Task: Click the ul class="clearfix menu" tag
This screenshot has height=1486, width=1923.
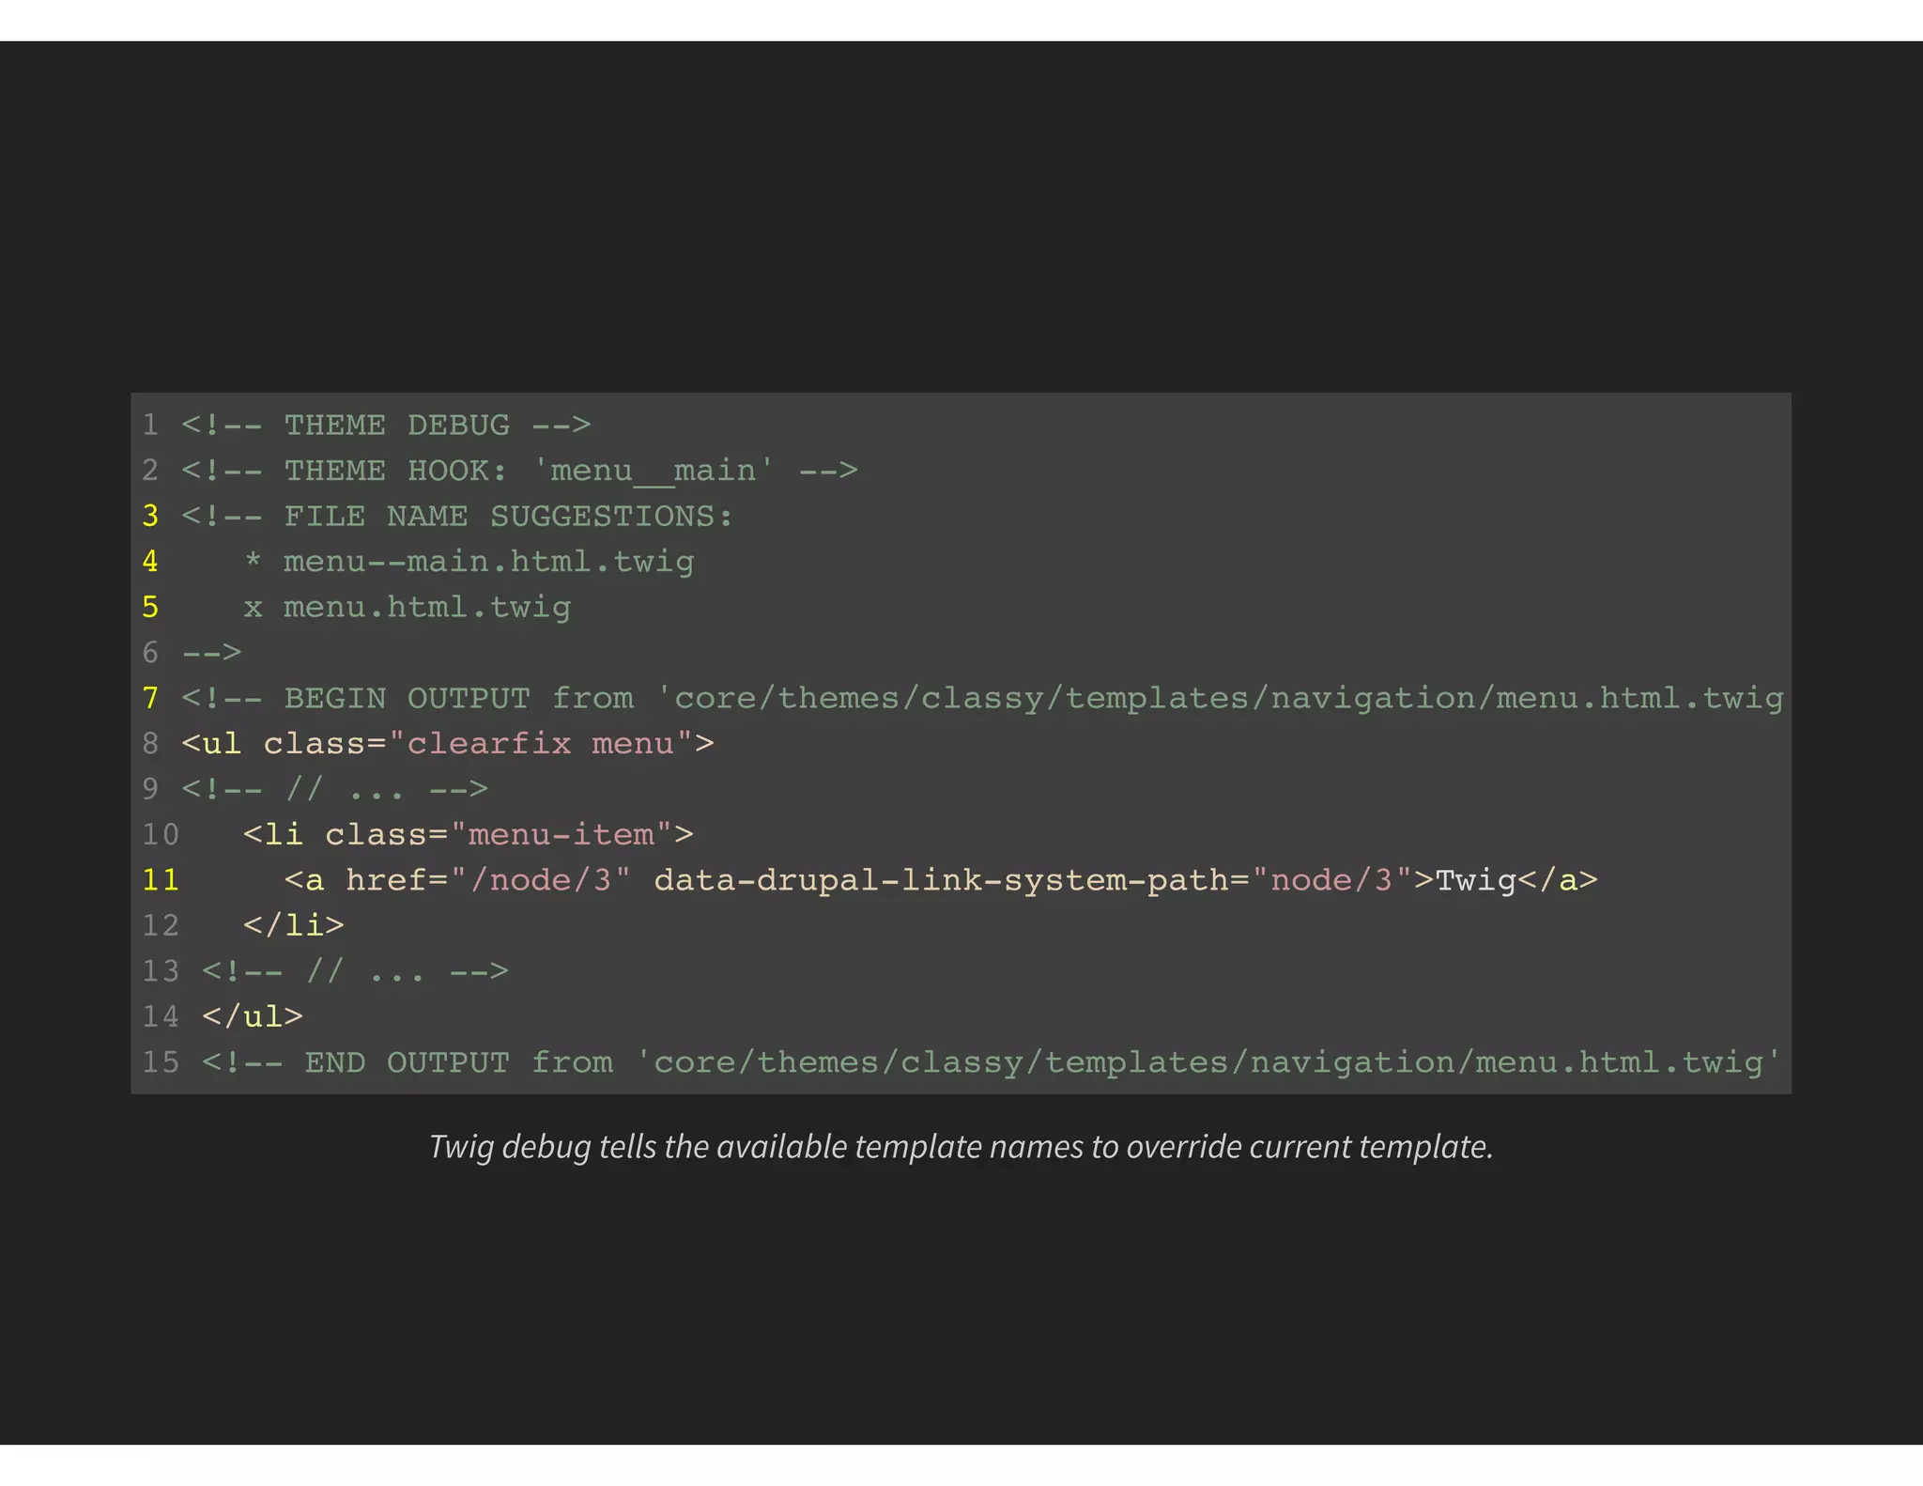Action: [x=448, y=743]
